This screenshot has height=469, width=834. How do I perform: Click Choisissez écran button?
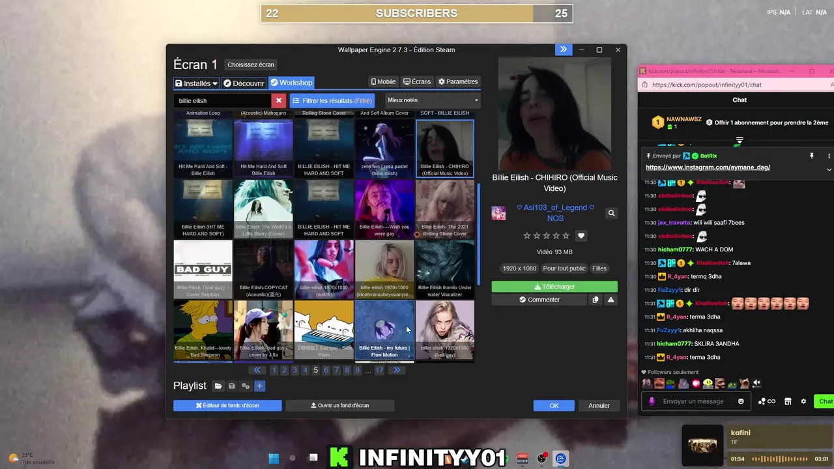point(251,64)
